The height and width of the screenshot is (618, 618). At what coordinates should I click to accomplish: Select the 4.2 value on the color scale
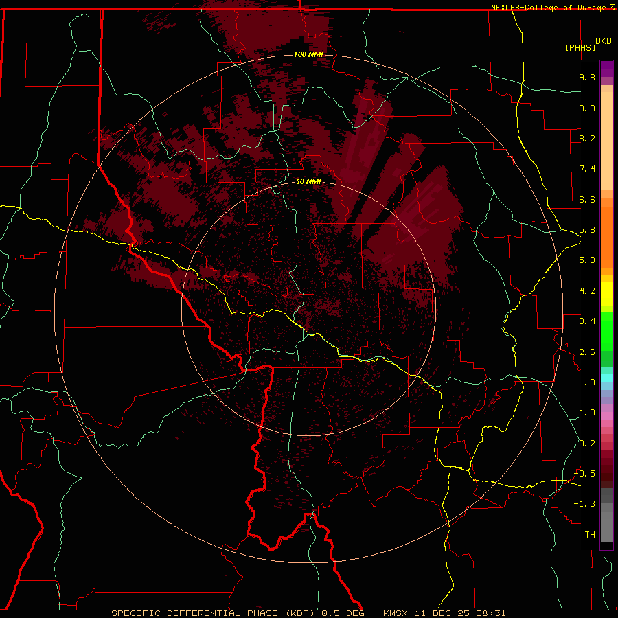[x=587, y=291]
